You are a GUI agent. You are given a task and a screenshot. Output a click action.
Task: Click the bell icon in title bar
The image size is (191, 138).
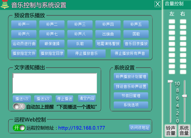(x=5, y=5)
